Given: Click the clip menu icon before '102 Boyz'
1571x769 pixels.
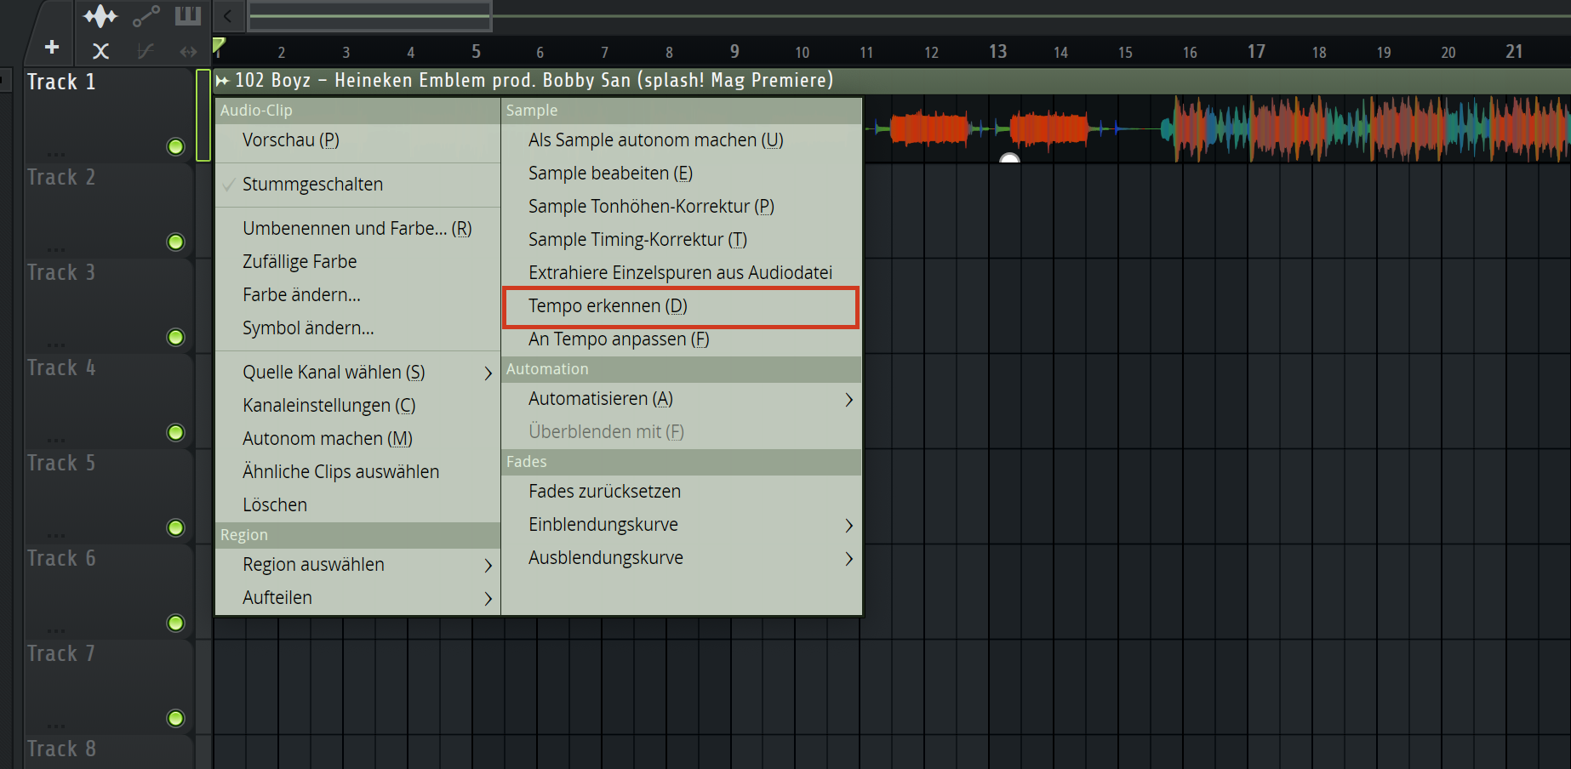Looking at the screenshot, I should pyautogui.click(x=223, y=81).
